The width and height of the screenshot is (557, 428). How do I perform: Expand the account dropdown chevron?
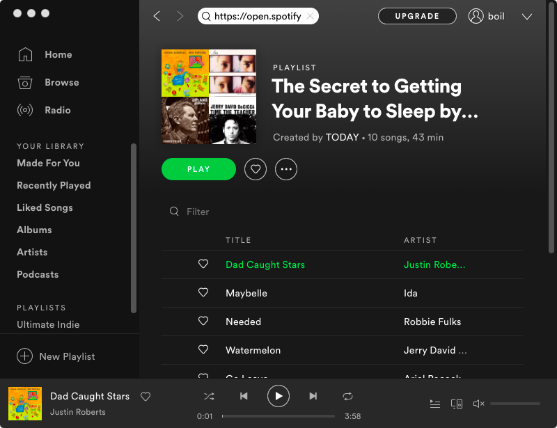tap(527, 17)
